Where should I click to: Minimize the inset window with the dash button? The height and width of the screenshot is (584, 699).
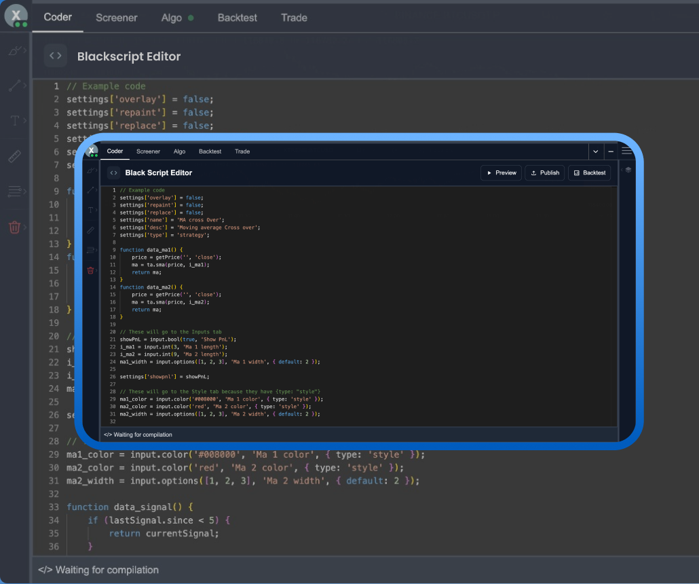pos(611,151)
